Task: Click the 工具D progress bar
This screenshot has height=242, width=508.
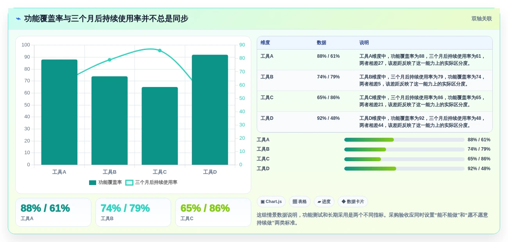Action: coord(404,169)
